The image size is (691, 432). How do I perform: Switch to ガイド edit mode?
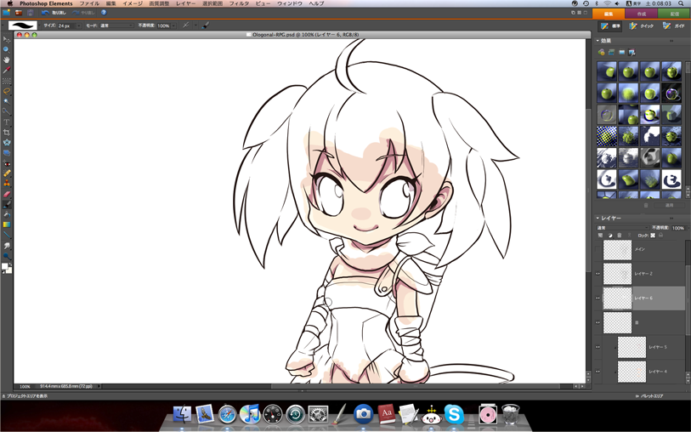pos(674,26)
